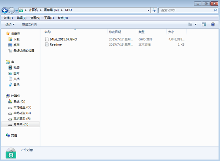Open the recent pages dropdown arrow
The width and height of the screenshot is (220, 161).
17,11
